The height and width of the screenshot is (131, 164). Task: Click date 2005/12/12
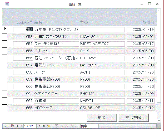tap(141, 108)
